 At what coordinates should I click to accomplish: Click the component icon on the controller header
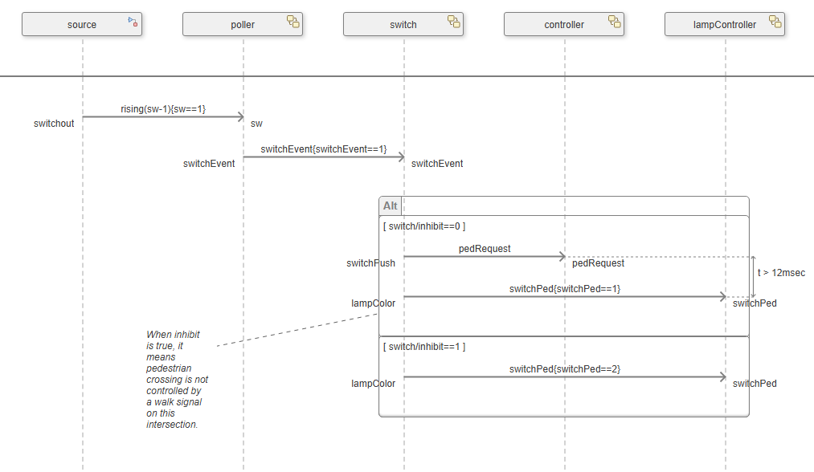tap(615, 22)
